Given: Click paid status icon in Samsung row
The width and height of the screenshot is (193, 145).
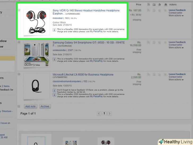Looking at the screenshot, I should coord(148,42).
